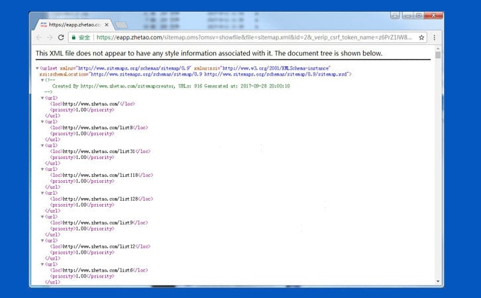Click the browser back arrow
The image size is (481, 298).
(38, 37)
